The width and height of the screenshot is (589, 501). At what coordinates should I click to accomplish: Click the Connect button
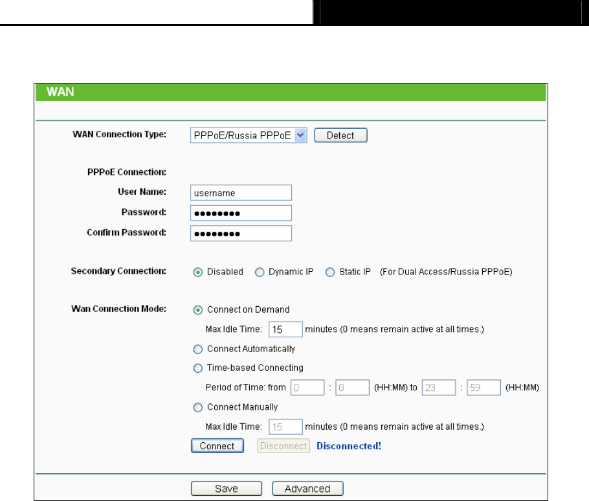pyautogui.click(x=217, y=446)
